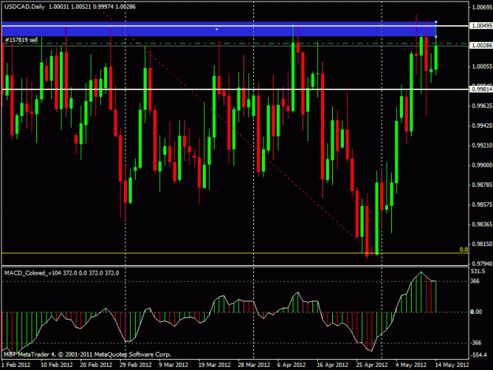The width and height of the screenshot is (493, 370).
Task: Click the 9 Mar 2012 date label
Action: [x=174, y=365]
